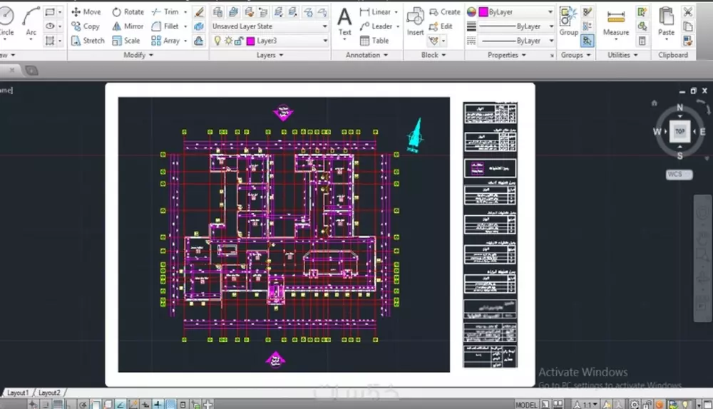
Task: Expand the Utilities panel
Action: (622, 55)
